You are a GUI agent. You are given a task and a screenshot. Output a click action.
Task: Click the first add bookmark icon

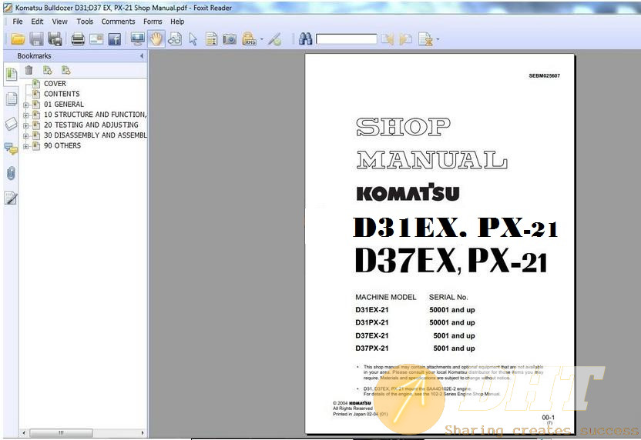pyautogui.click(x=48, y=70)
